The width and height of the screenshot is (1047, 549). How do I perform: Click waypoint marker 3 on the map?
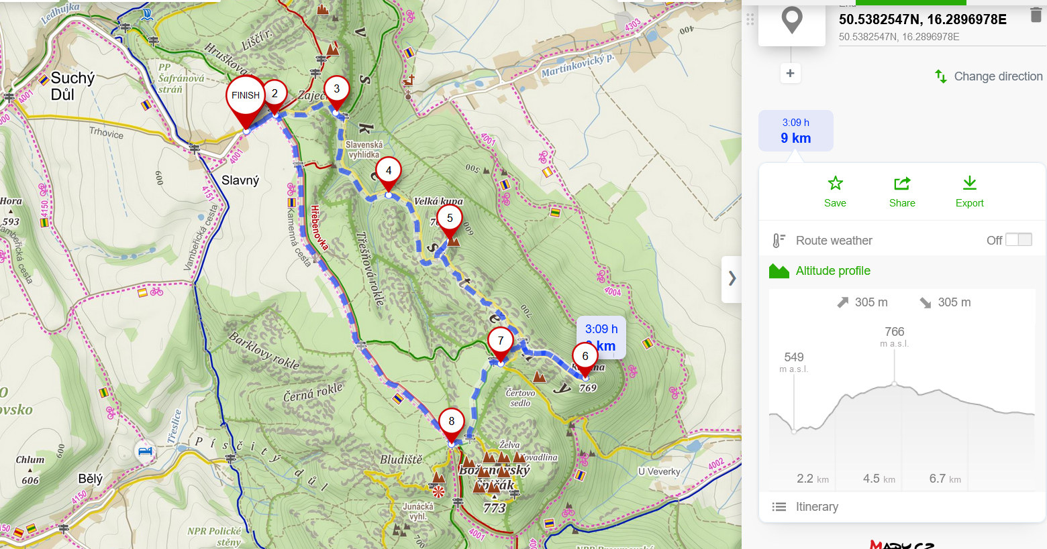337,89
